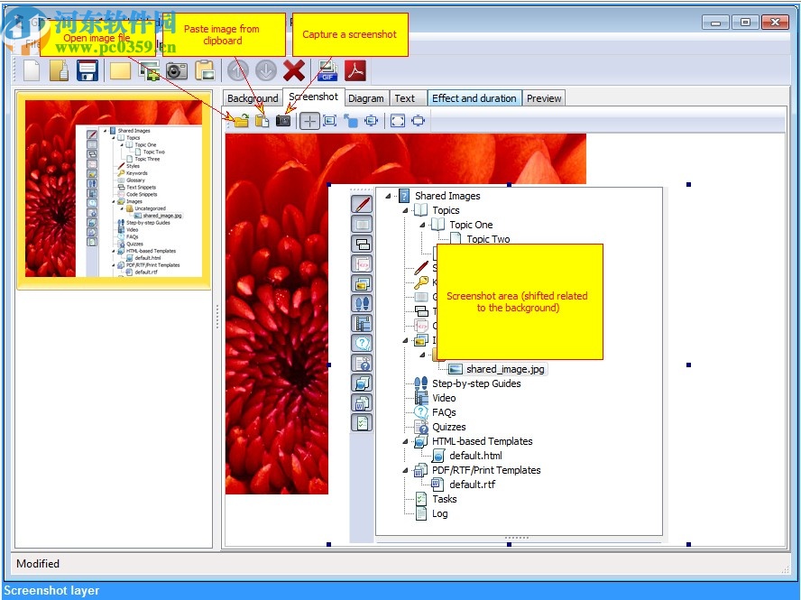Click the filmstrip Video sidebar button
801x600 pixels.
[x=362, y=324]
